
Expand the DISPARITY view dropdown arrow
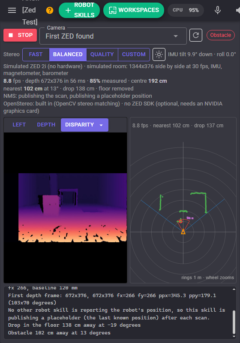coord(101,125)
